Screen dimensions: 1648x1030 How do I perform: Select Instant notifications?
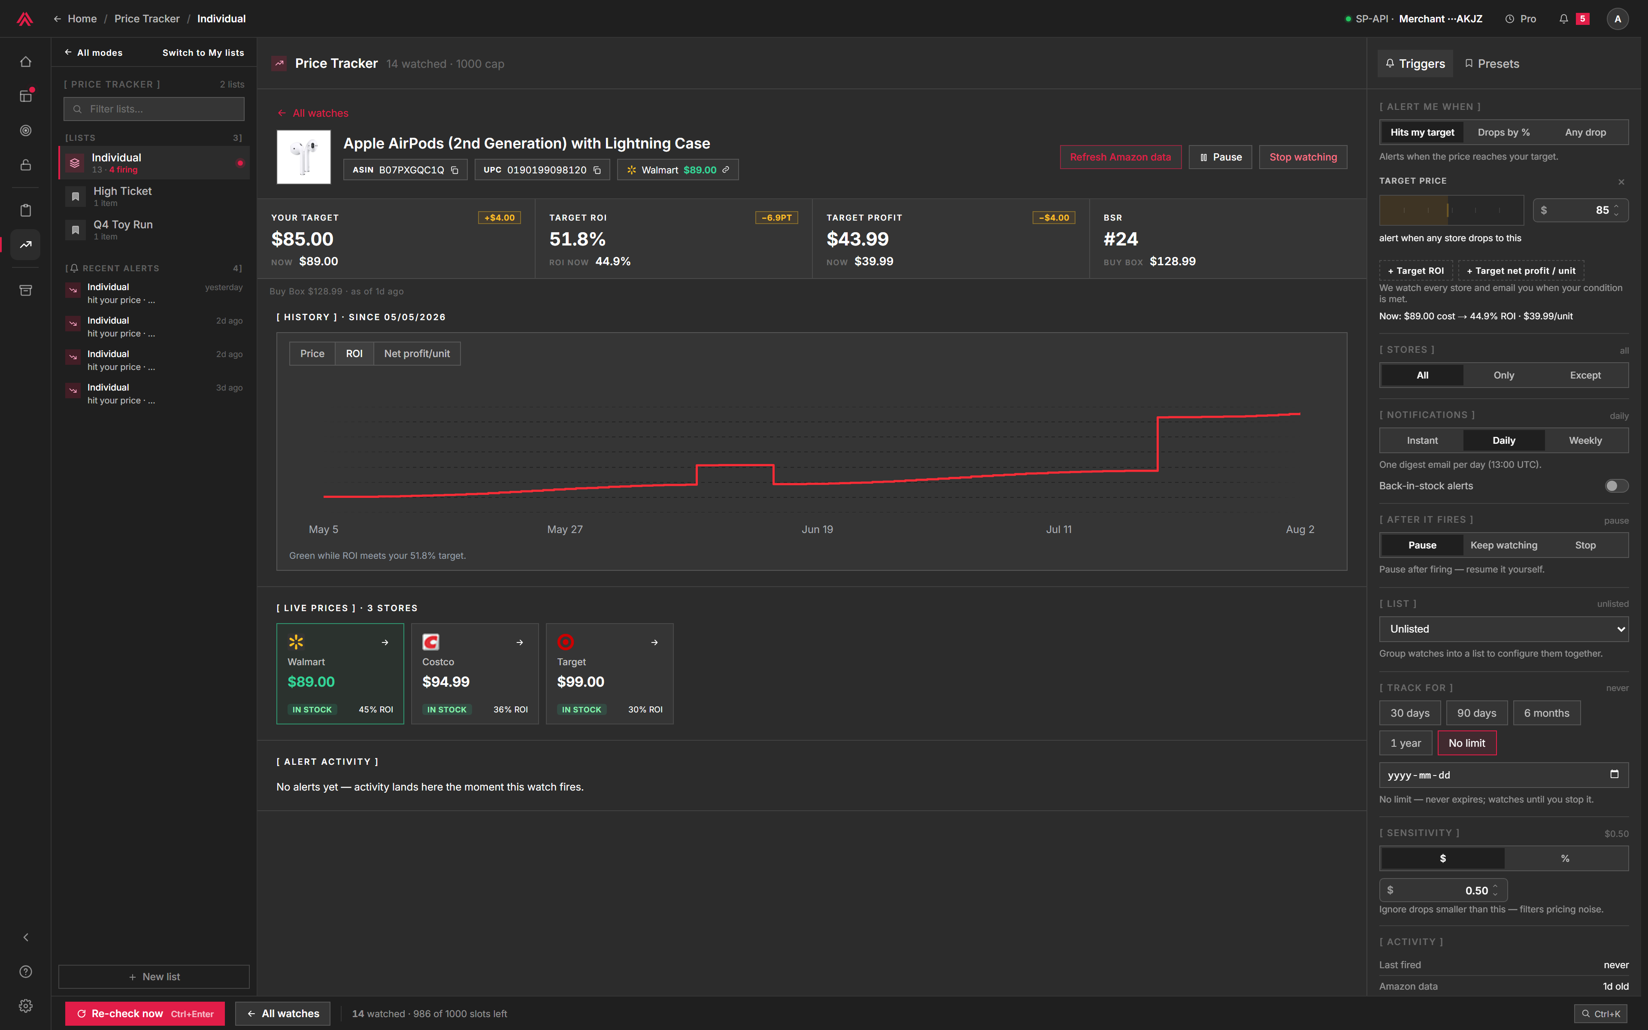click(1422, 441)
